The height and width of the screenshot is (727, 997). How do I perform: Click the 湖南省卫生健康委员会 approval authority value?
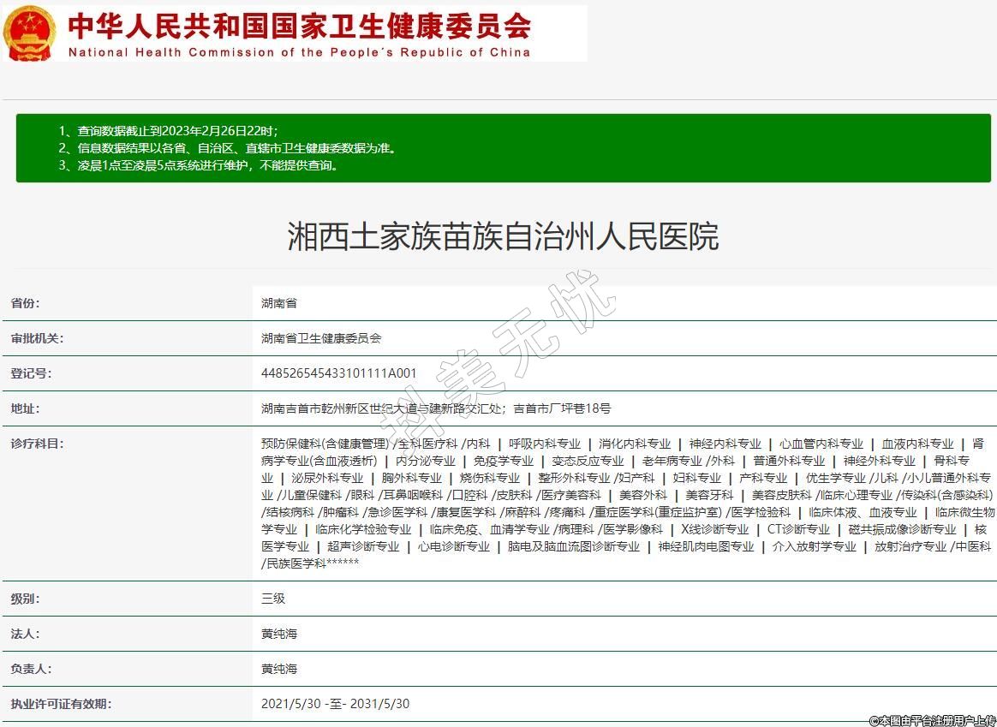(321, 338)
